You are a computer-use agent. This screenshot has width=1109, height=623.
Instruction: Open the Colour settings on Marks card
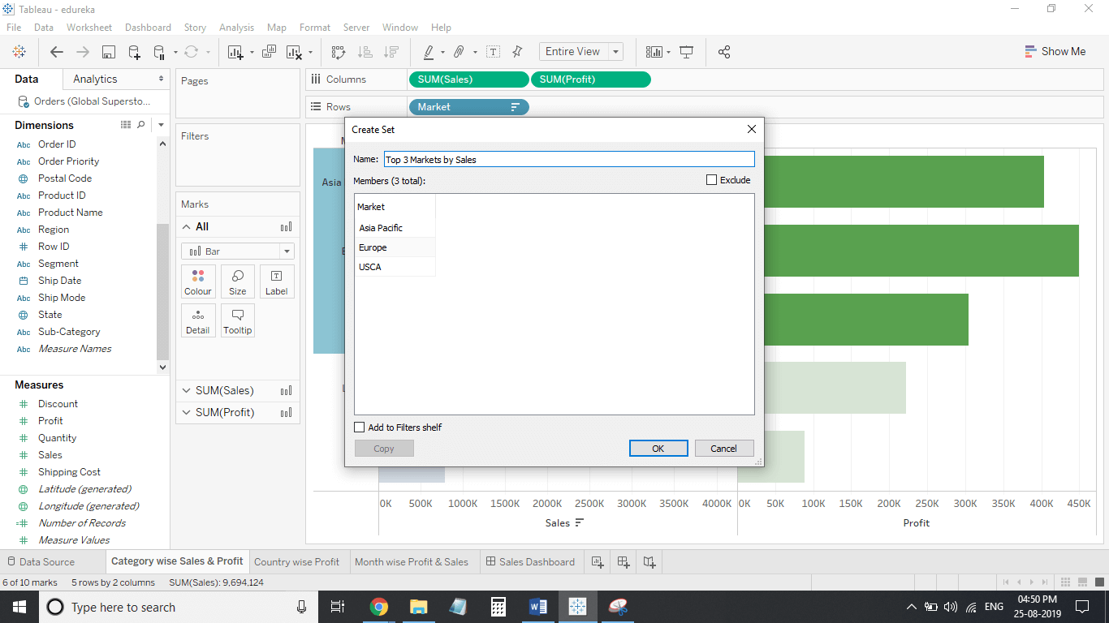tap(198, 281)
